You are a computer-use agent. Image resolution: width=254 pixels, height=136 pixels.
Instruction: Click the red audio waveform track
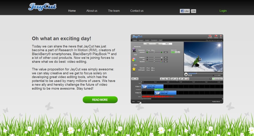click(x=158, y=96)
